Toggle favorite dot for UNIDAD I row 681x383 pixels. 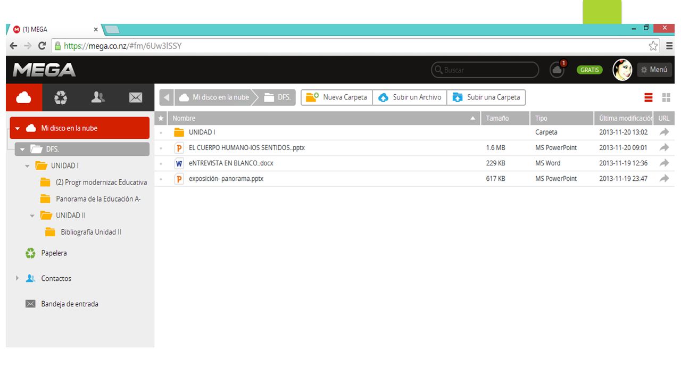click(x=161, y=133)
